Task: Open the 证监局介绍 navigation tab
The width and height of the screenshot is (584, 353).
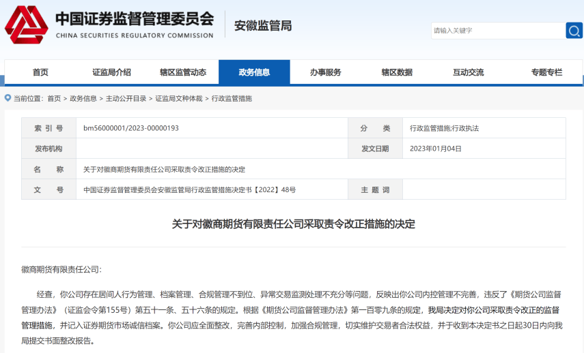Action: pos(111,72)
